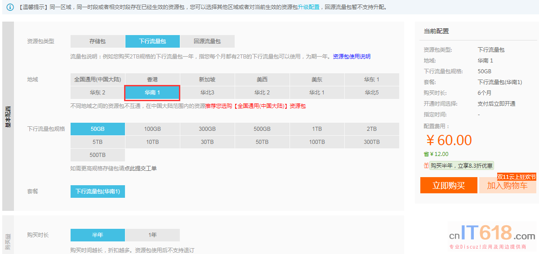This screenshot has width=539, height=254.
Task: Select 华北 2 region
Action: pos(262,93)
